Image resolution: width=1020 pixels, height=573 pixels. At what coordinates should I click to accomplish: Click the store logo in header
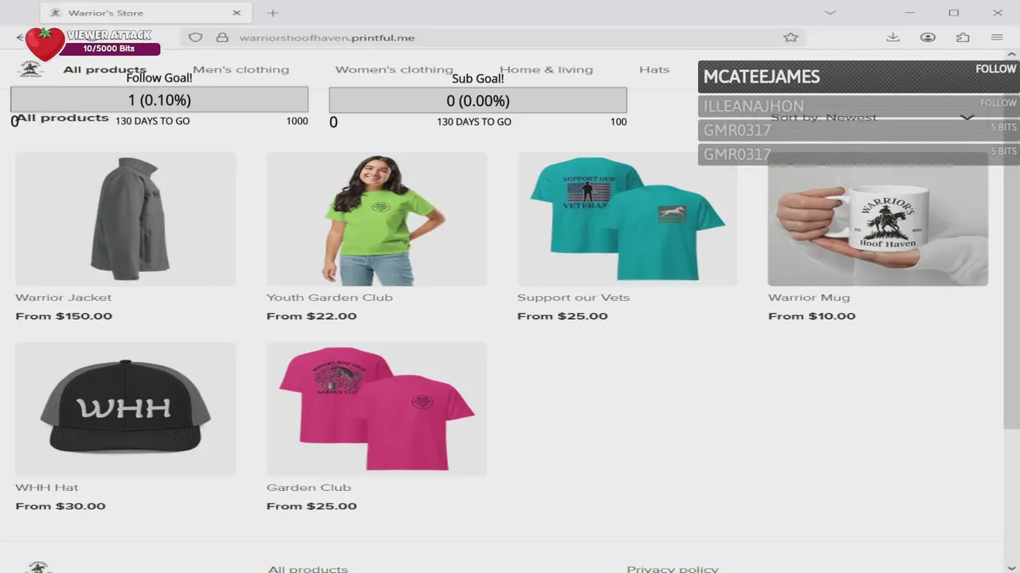click(x=31, y=69)
